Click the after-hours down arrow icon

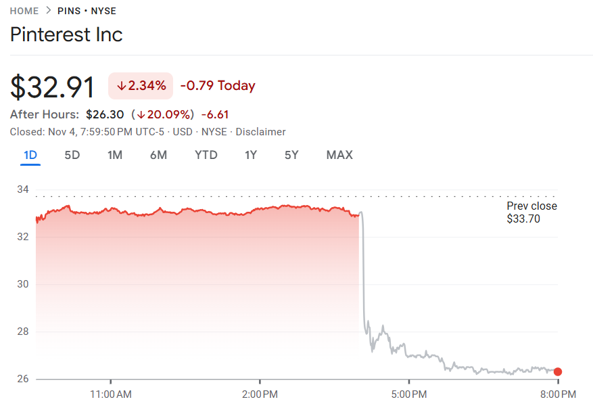click(x=141, y=114)
